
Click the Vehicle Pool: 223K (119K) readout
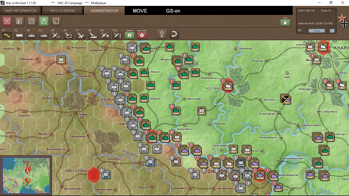pyautogui.click(x=315, y=23)
